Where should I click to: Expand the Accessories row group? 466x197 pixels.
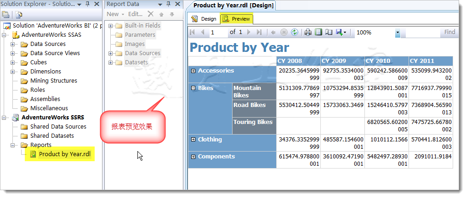[x=193, y=71]
